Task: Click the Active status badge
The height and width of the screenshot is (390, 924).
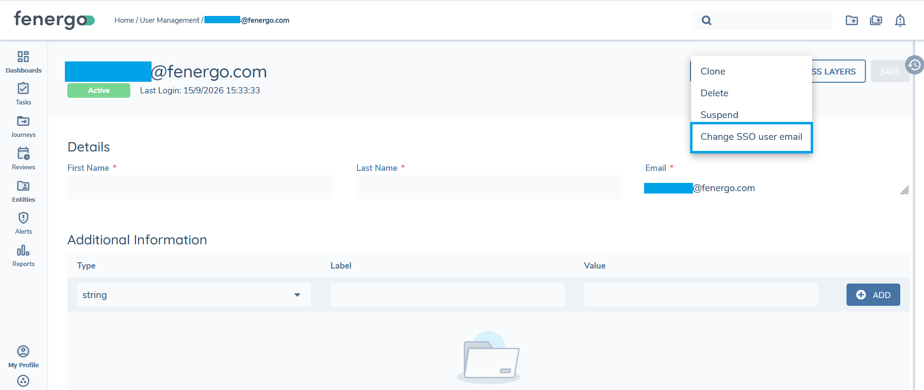Action: click(x=99, y=90)
